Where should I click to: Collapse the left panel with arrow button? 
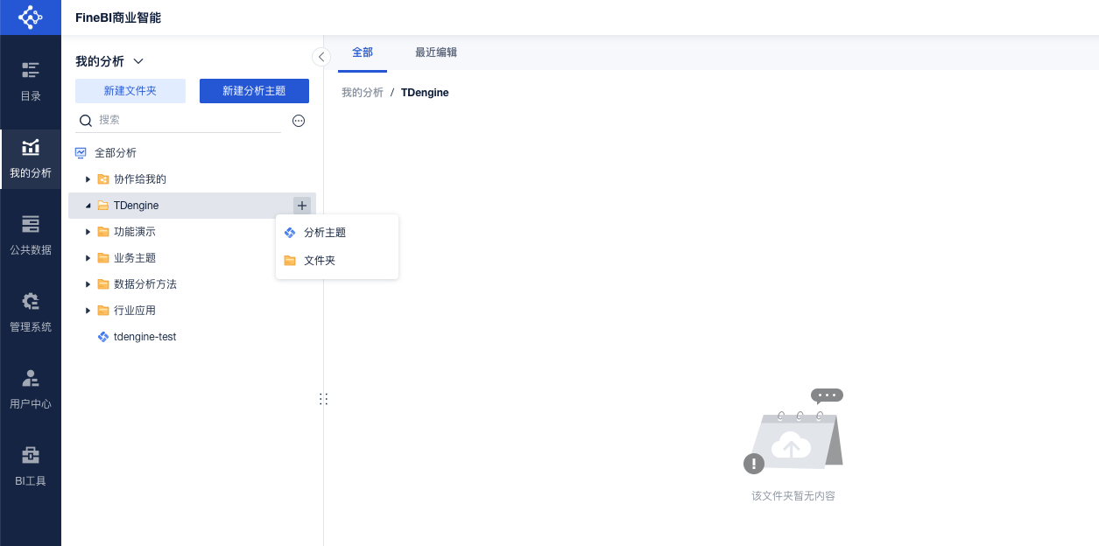point(321,57)
